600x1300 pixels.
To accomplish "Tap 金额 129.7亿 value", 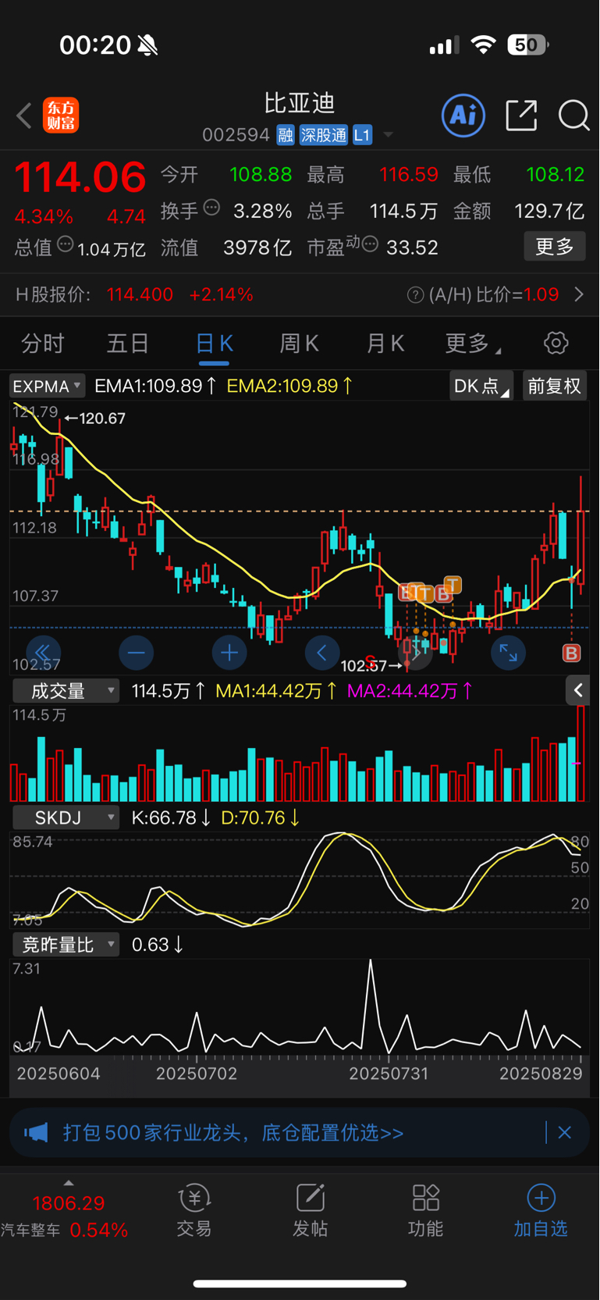I will tap(549, 211).
